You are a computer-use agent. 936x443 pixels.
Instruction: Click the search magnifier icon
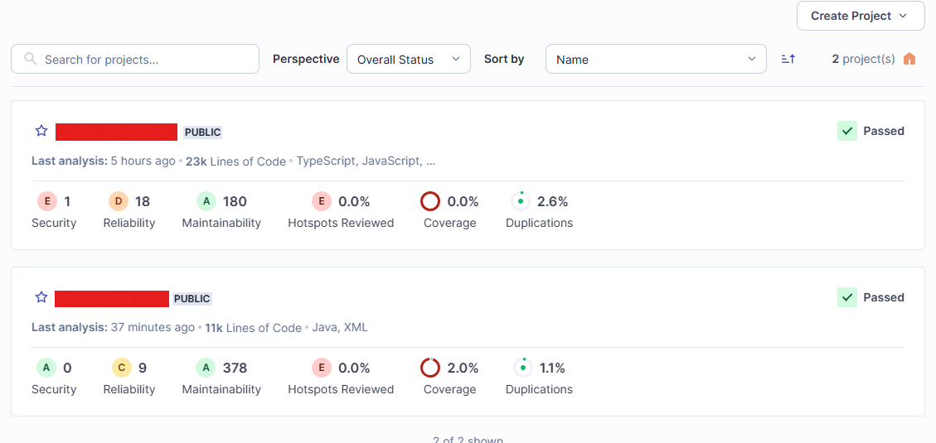[31, 59]
